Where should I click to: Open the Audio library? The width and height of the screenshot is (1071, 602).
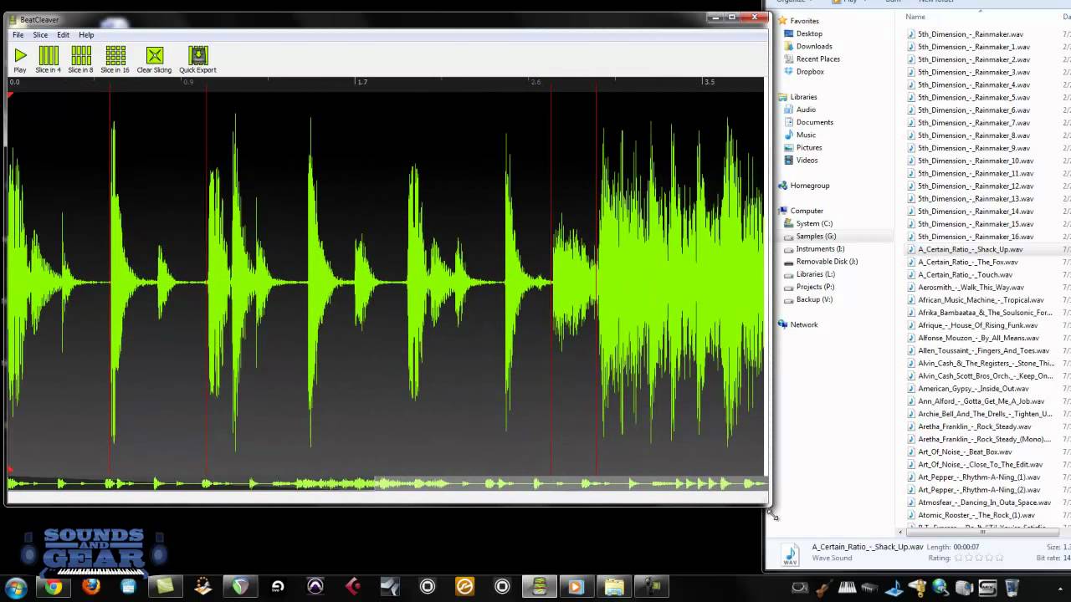point(806,110)
